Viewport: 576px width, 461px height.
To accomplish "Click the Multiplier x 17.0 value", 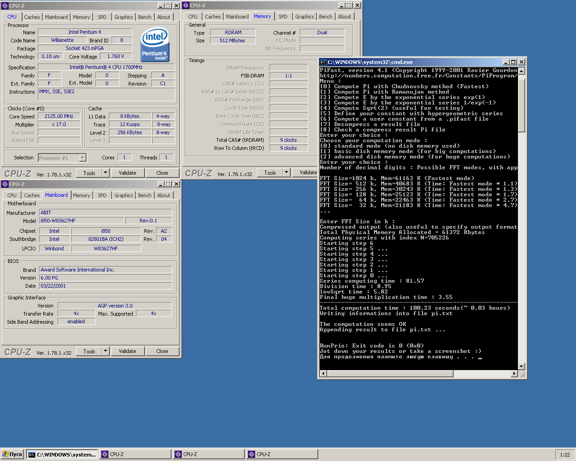I will point(59,124).
